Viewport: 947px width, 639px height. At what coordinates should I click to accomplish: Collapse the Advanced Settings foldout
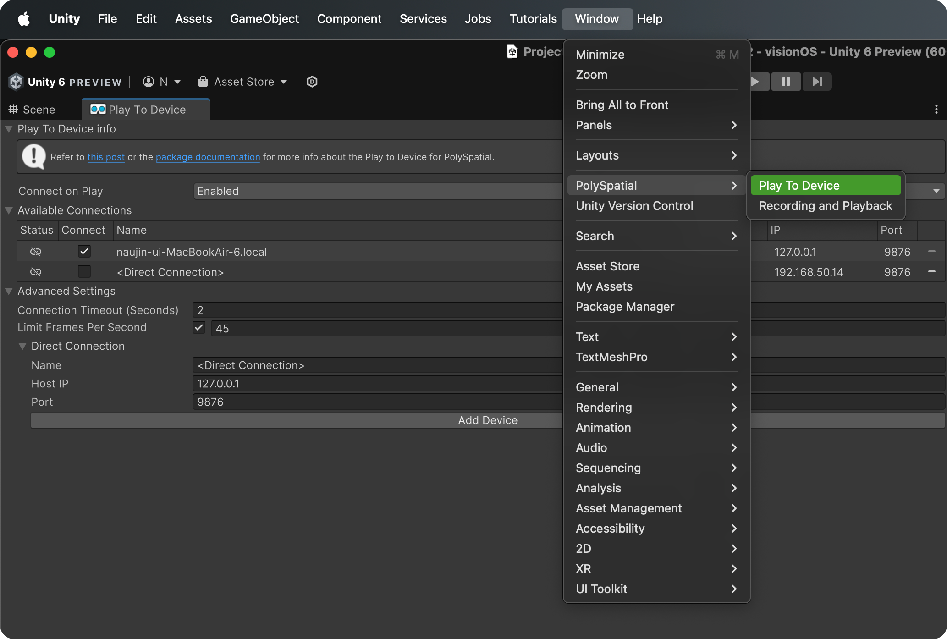[x=9, y=291]
